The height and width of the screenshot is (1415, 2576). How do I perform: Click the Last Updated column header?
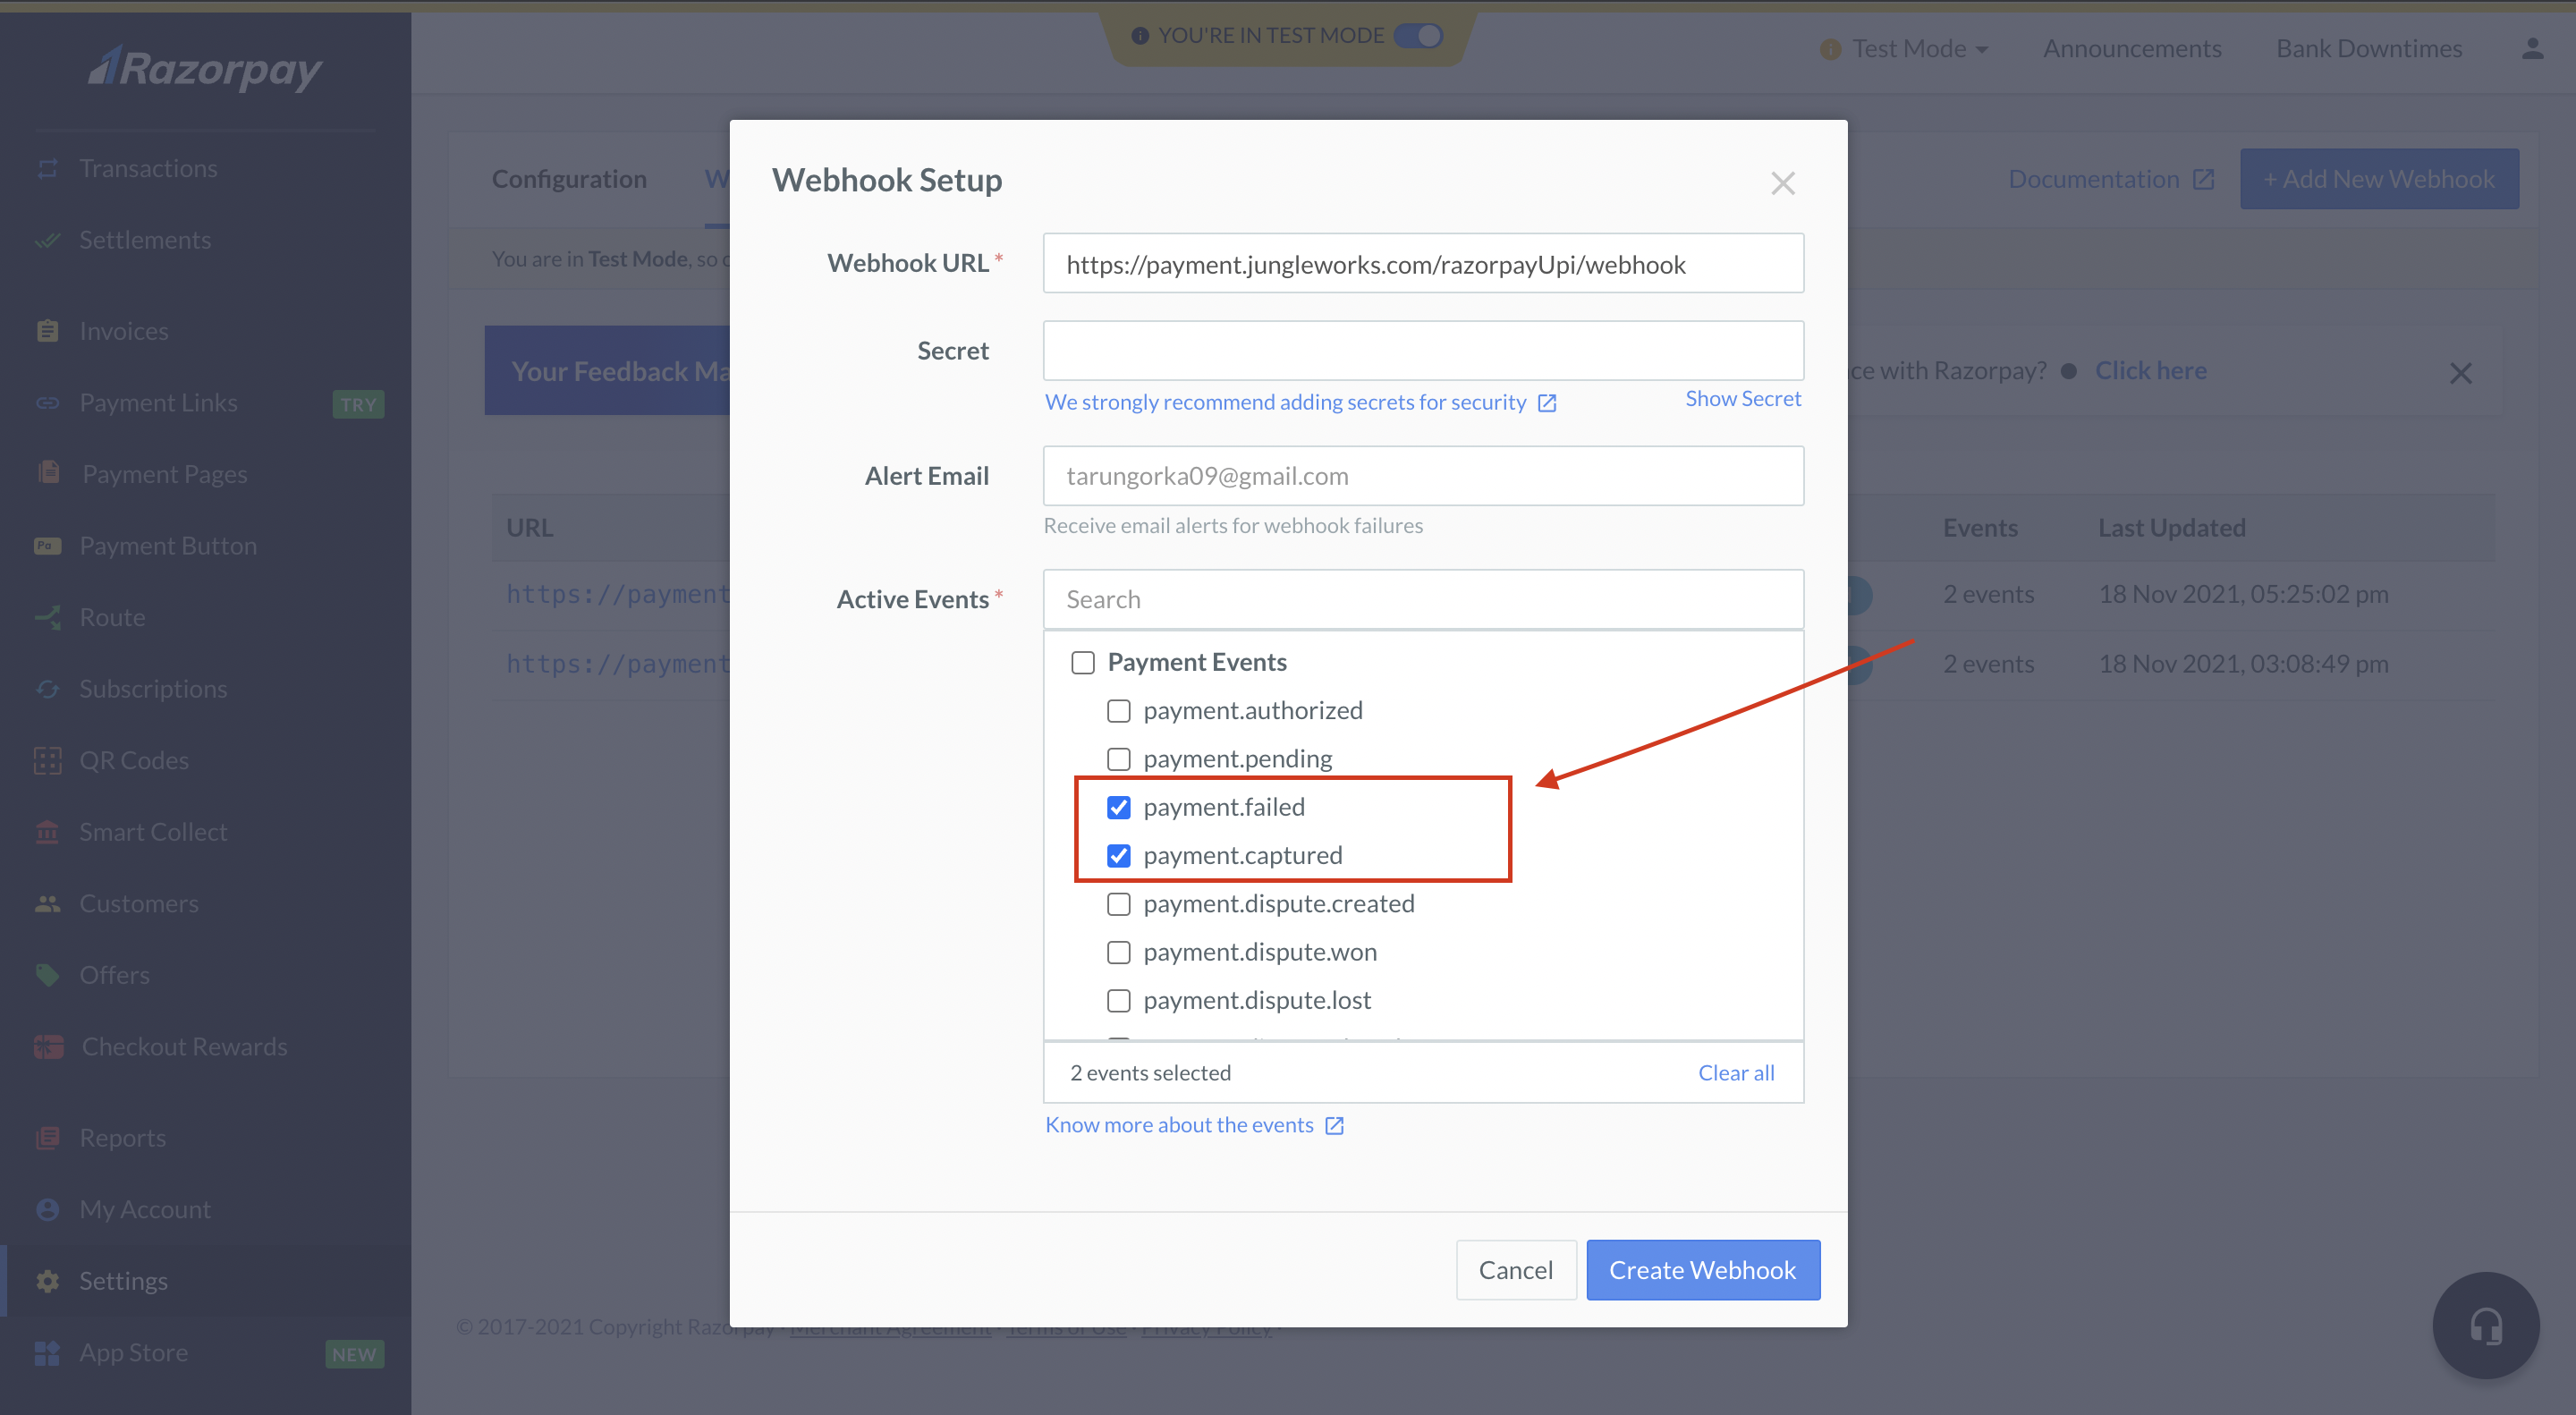[2171, 528]
